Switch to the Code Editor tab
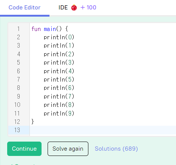 pyautogui.click(x=25, y=8)
